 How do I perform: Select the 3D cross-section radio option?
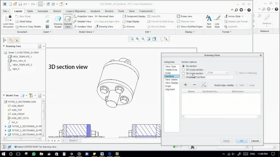(x=183, y=73)
